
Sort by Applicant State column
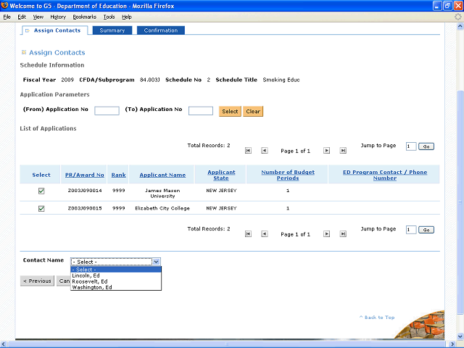coord(221,175)
